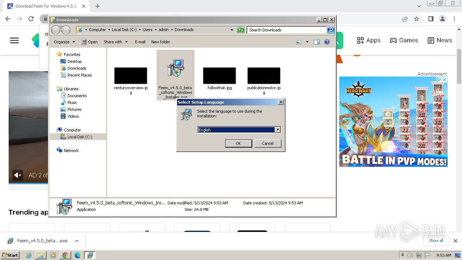The width and height of the screenshot is (462, 260).
Task: Open the address bar history dropdown
Action: point(232,30)
